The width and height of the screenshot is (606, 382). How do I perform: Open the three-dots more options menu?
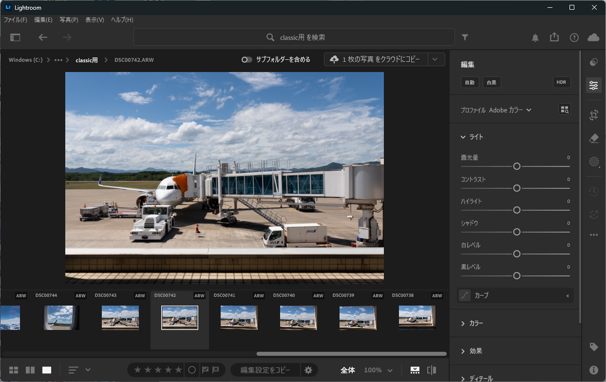pyautogui.click(x=593, y=235)
